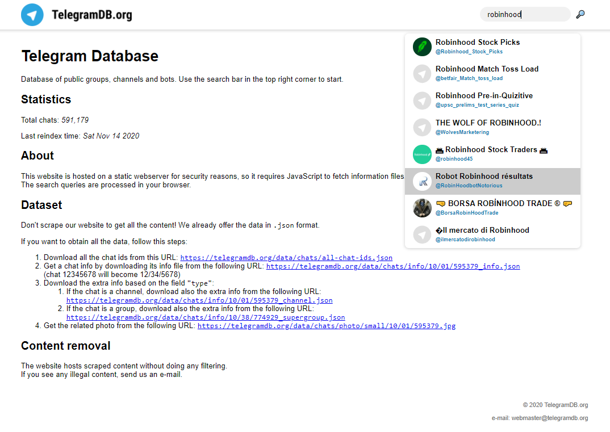Click the search magnifier icon
Screen dimensions: 610x432
[x=580, y=14]
